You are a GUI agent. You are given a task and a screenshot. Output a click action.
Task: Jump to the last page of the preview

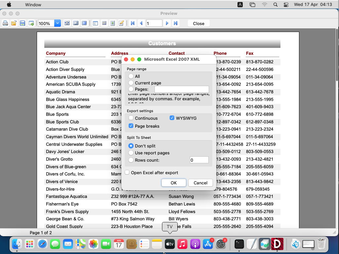176,23
